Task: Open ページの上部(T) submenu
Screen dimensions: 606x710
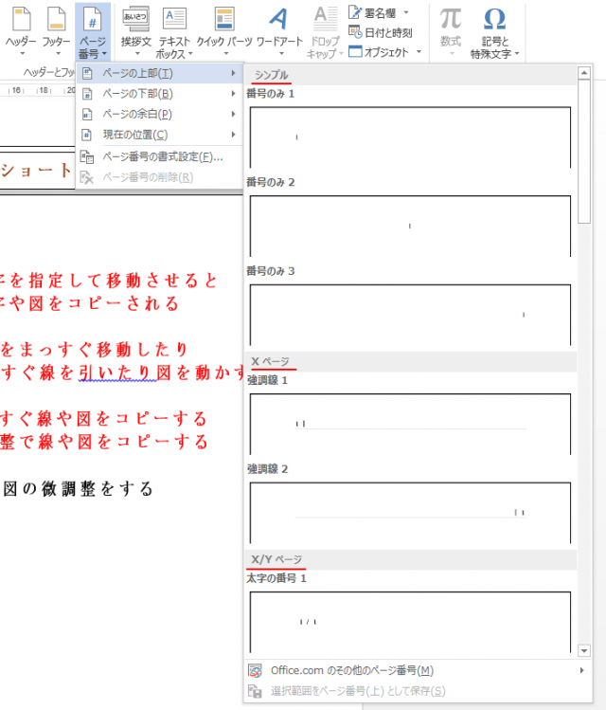Action: (160, 73)
